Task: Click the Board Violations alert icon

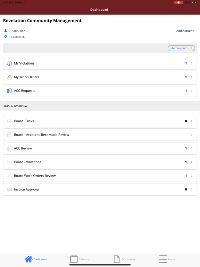Action: (x=9, y=162)
